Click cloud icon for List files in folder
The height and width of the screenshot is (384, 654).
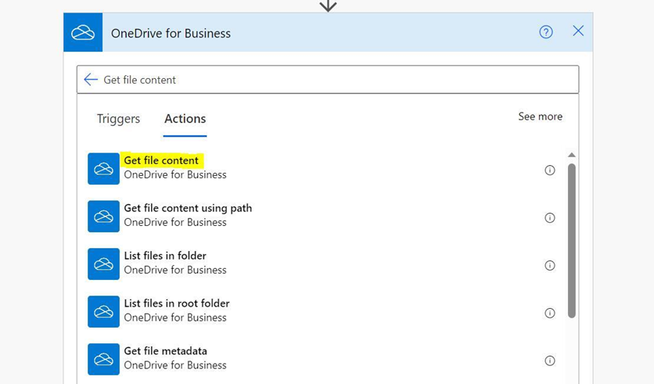coord(103,264)
